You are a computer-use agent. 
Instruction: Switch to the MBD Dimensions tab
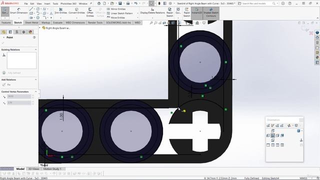pyautogui.click(x=75, y=22)
